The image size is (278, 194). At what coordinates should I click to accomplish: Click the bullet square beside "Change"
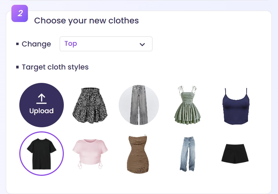[17, 44]
